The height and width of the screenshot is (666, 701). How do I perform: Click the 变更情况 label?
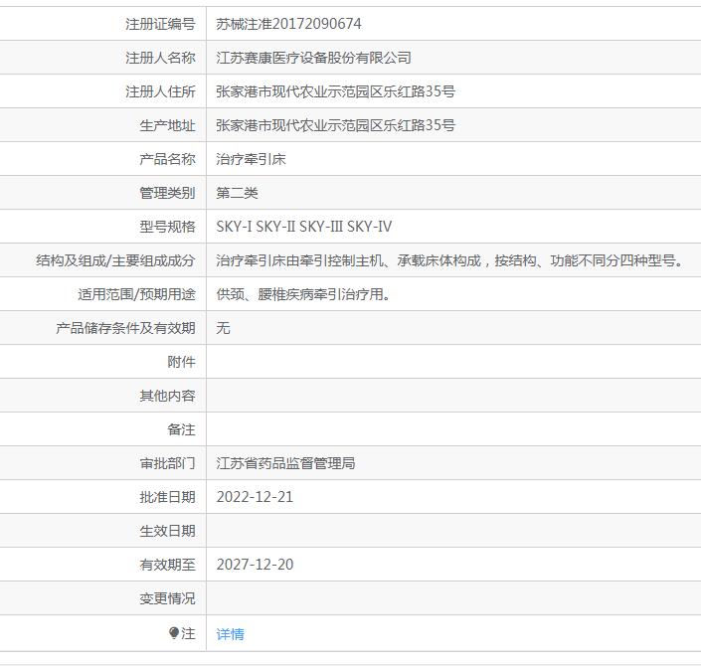tap(168, 598)
